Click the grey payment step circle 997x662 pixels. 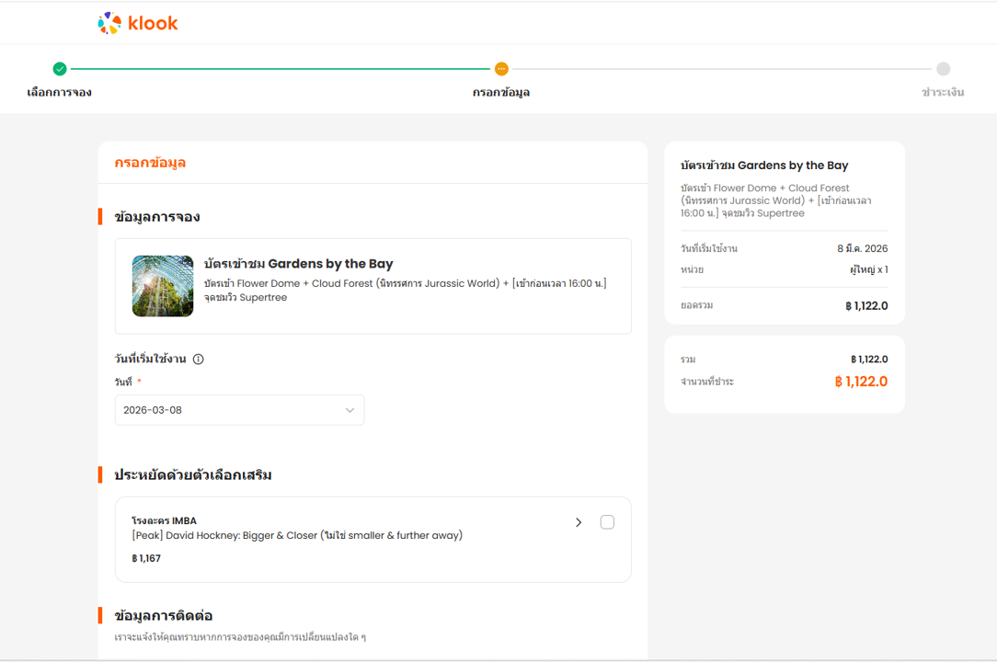pyautogui.click(x=943, y=69)
